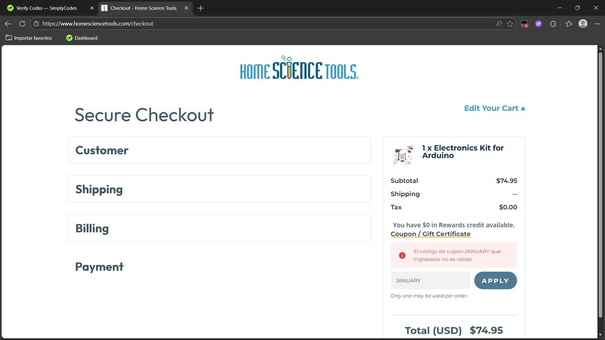Open the favorites list icon
605x340 pixels.
tap(569, 24)
